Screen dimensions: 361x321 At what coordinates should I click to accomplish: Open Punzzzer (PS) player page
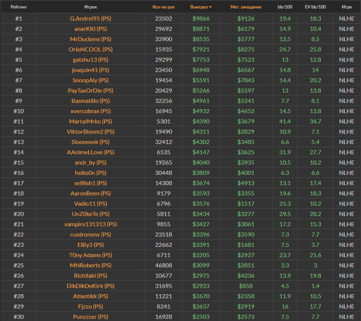click(90, 317)
